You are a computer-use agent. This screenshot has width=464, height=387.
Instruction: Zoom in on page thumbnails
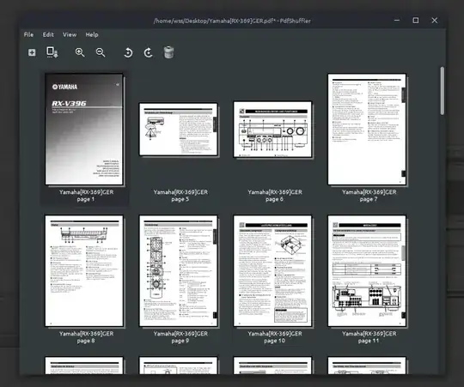coord(80,52)
